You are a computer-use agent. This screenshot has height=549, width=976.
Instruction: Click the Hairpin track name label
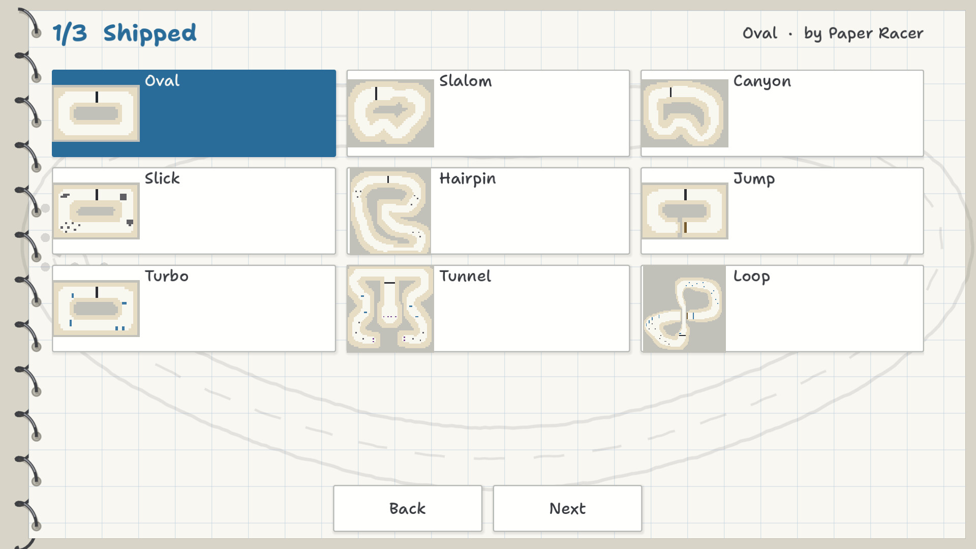coord(468,179)
